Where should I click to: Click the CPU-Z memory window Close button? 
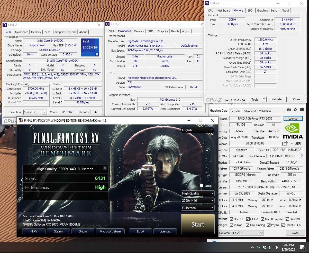296,99
